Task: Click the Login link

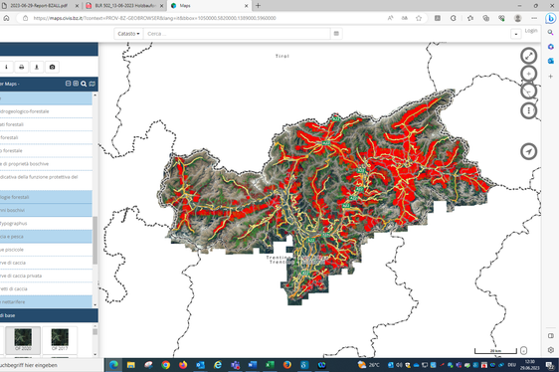Action: [x=531, y=31]
